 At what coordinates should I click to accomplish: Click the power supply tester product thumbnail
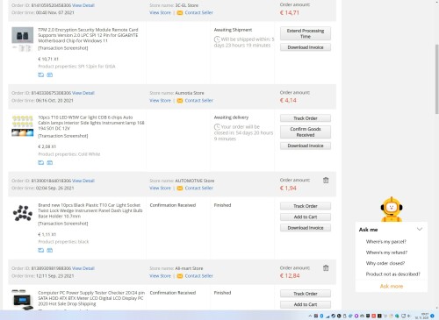[23, 300]
